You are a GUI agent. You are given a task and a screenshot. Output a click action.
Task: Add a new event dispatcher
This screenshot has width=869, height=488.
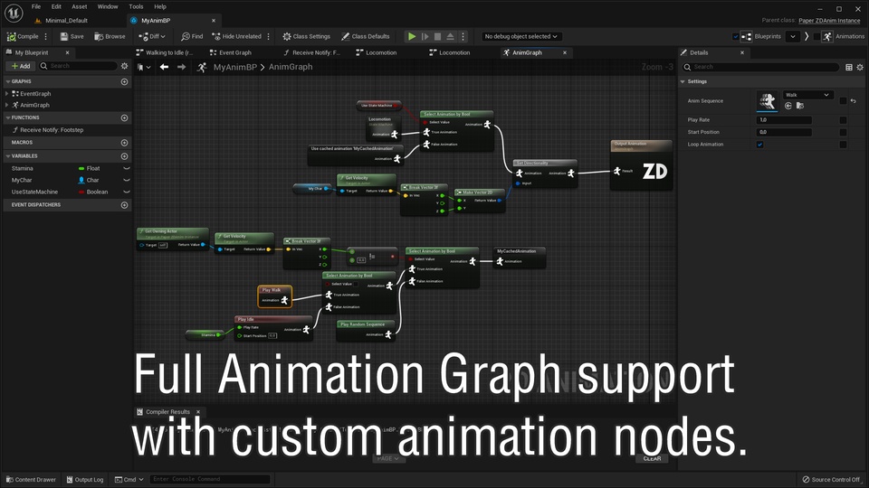tap(125, 205)
